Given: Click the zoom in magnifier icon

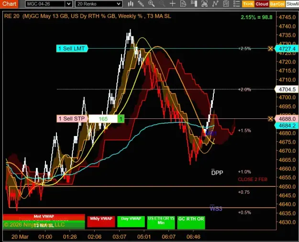Looking at the screenshot, I should 151,4.
